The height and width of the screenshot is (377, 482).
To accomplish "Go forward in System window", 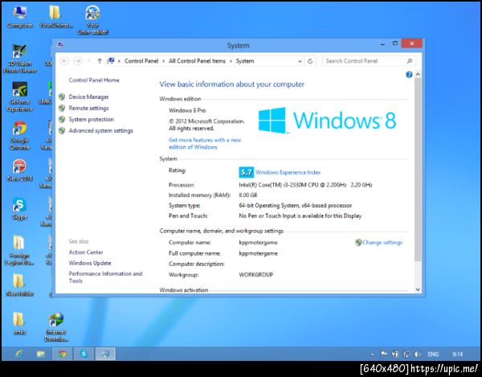I will tap(78, 61).
